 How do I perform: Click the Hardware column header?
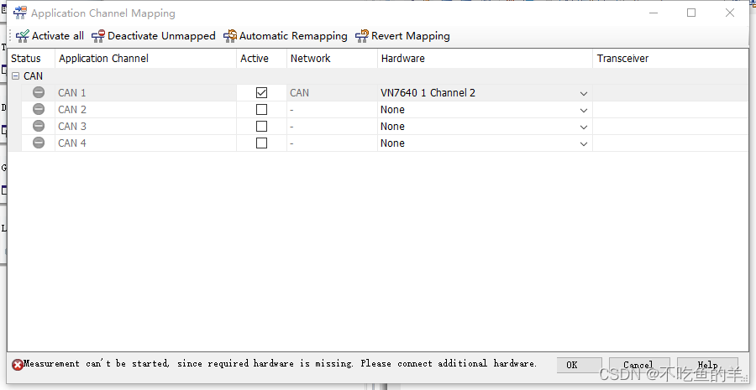[x=485, y=59]
